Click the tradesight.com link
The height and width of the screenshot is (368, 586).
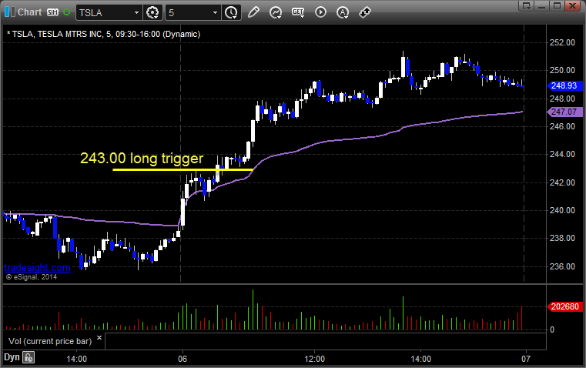pos(37,267)
